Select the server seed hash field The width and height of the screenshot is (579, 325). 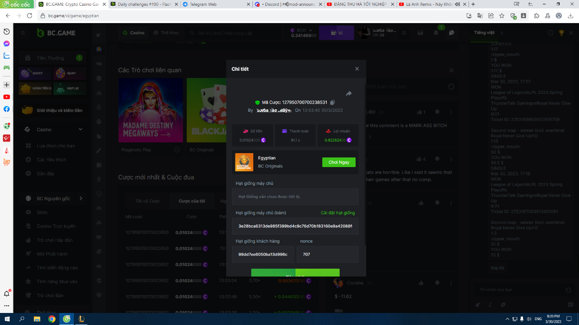click(x=295, y=226)
